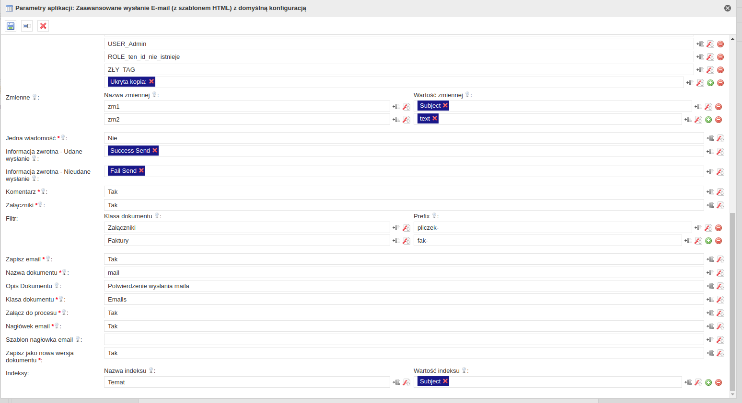Click the hint bulb next to Zmienne label
The image size is (742, 403).
pyautogui.click(x=35, y=97)
